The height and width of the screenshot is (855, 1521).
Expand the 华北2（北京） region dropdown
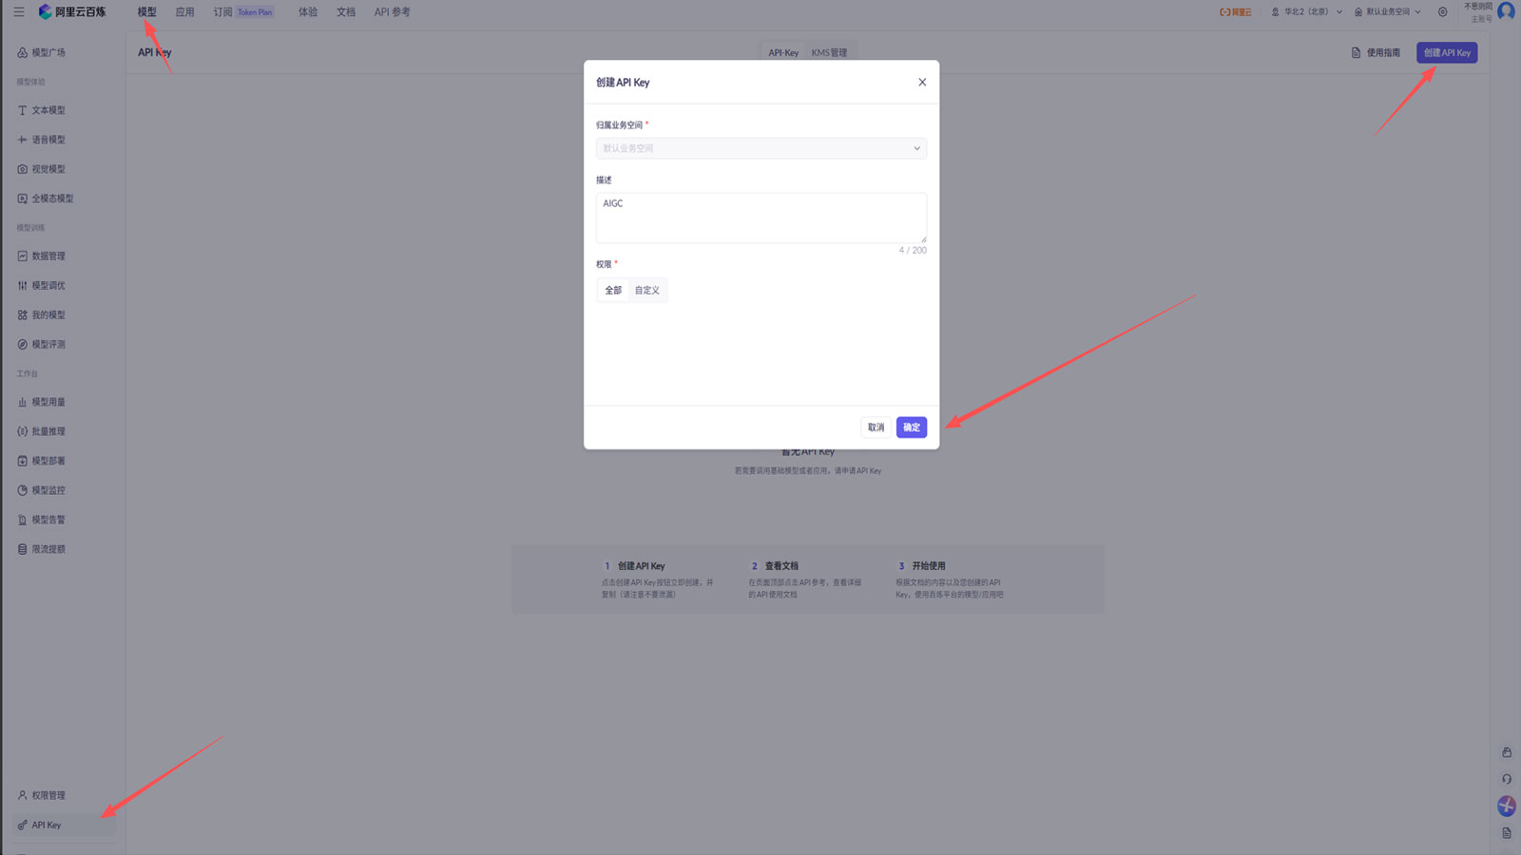[x=1307, y=12]
